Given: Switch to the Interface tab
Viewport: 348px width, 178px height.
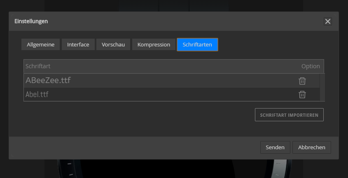Looking at the screenshot, I should [x=78, y=44].
